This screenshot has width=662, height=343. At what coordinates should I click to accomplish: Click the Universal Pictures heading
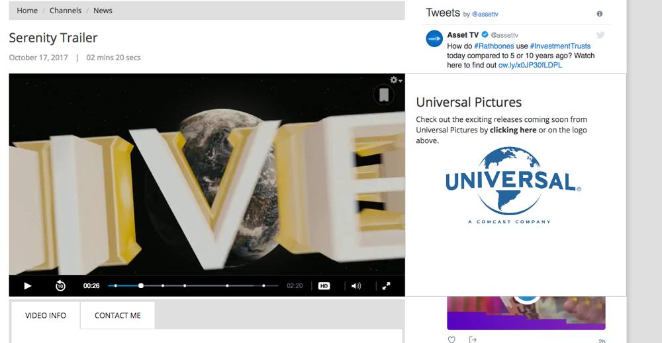[x=469, y=102]
